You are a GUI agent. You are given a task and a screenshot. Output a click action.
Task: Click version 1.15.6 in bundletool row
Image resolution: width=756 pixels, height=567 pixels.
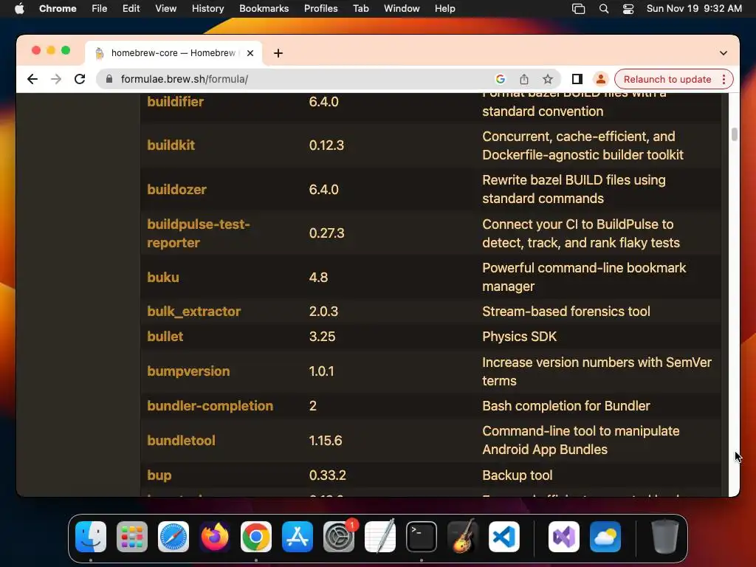pyautogui.click(x=326, y=441)
